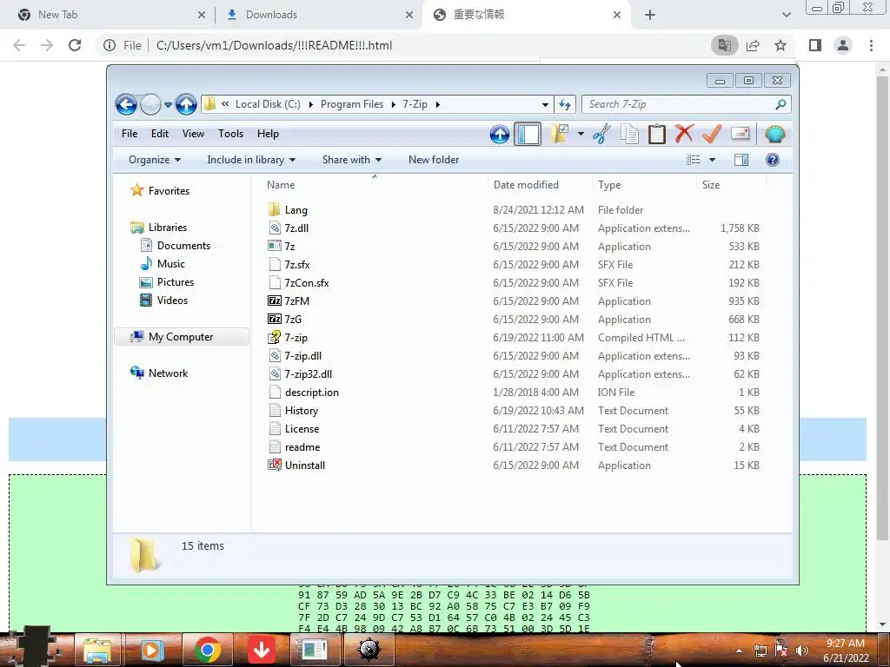The height and width of the screenshot is (667, 890).
Task: Click the orange checkmark Properties icon
Action: click(712, 134)
